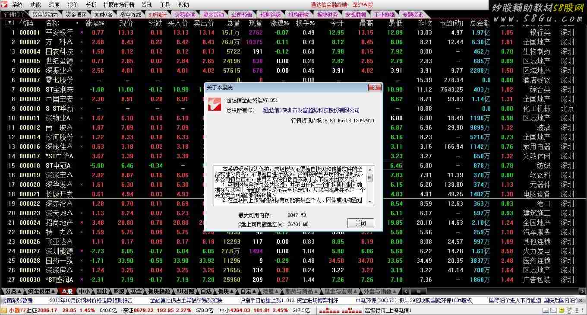Sort by the 涨幅% column header
The height and width of the screenshot is (315, 587).
click(95, 23)
